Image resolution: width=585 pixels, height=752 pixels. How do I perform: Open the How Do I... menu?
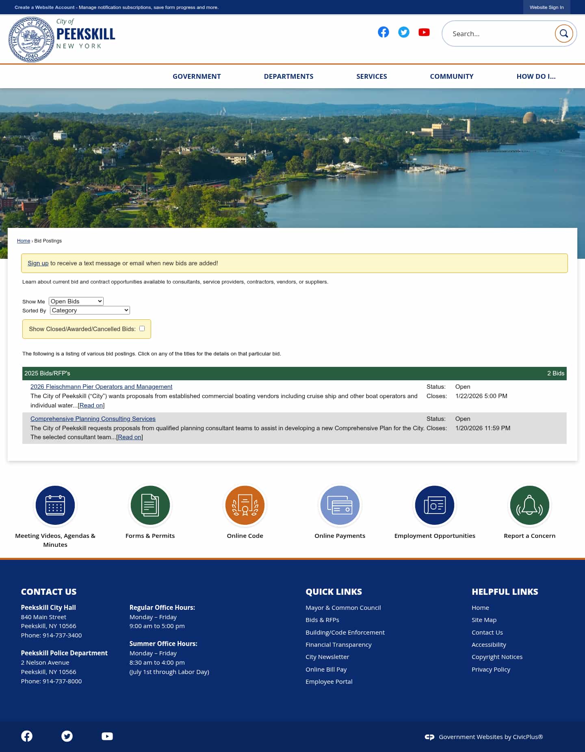(x=536, y=76)
